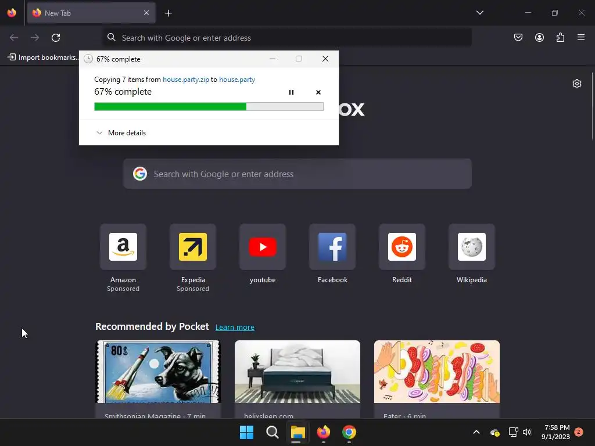Show hidden system tray icons
The height and width of the screenshot is (446, 595).
click(476, 432)
